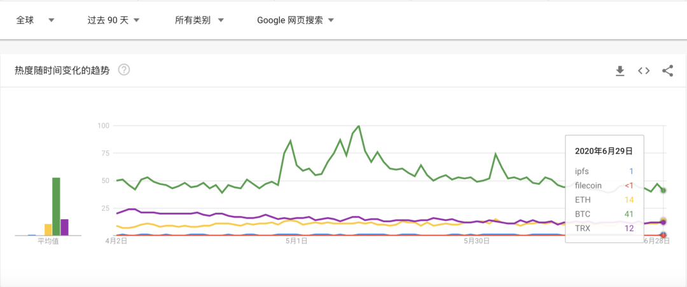Share the interest over time chart
This screenshot has width=687, height=287.
(x=667, y=71)
